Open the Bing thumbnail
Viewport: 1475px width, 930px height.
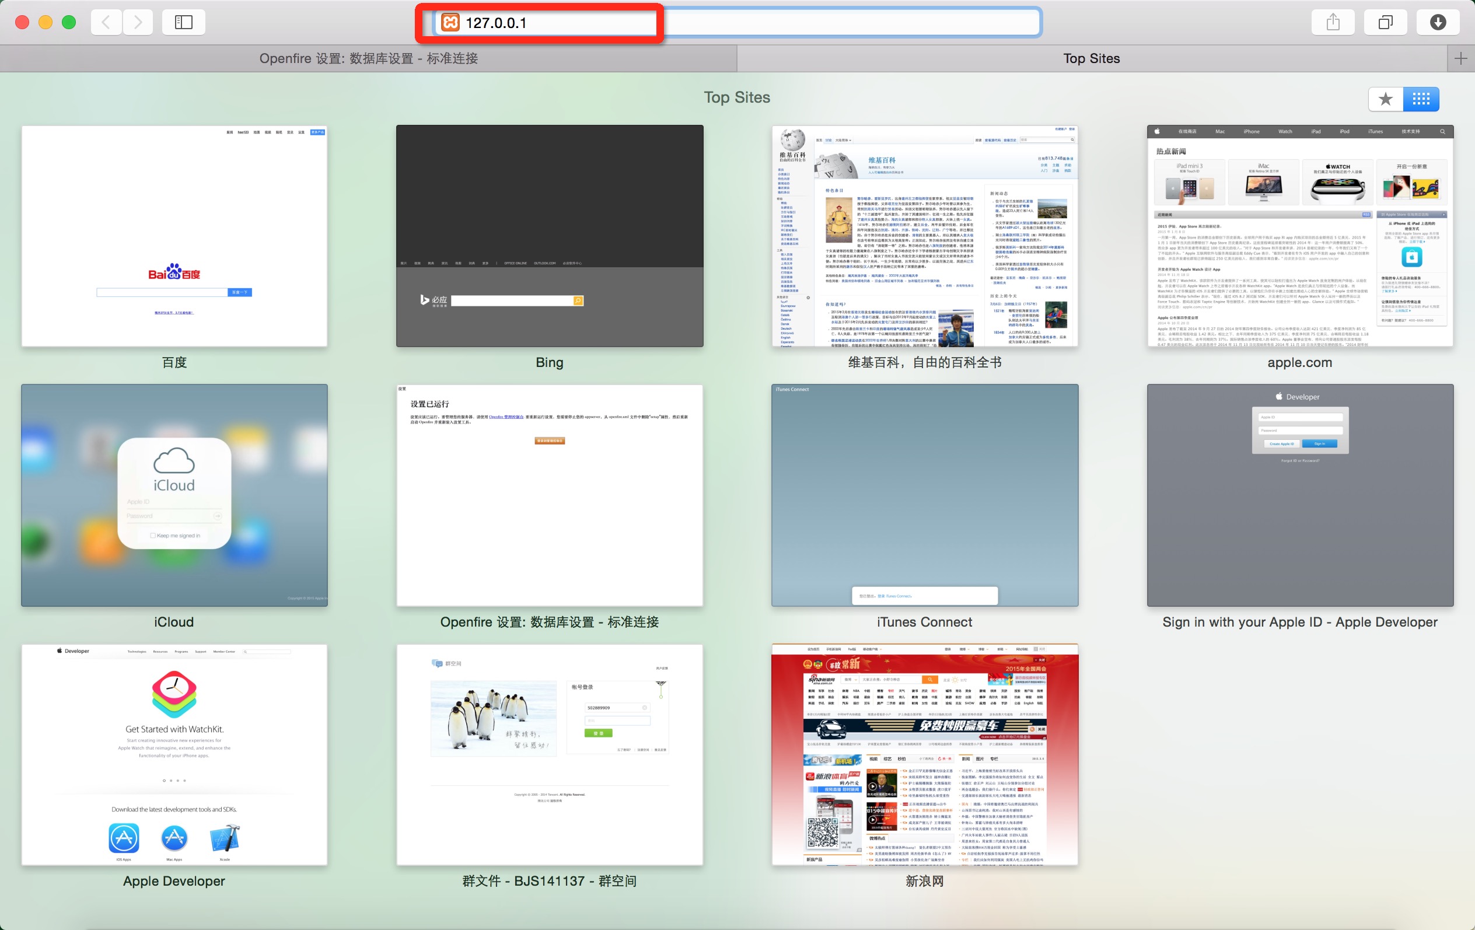point(550,236)
